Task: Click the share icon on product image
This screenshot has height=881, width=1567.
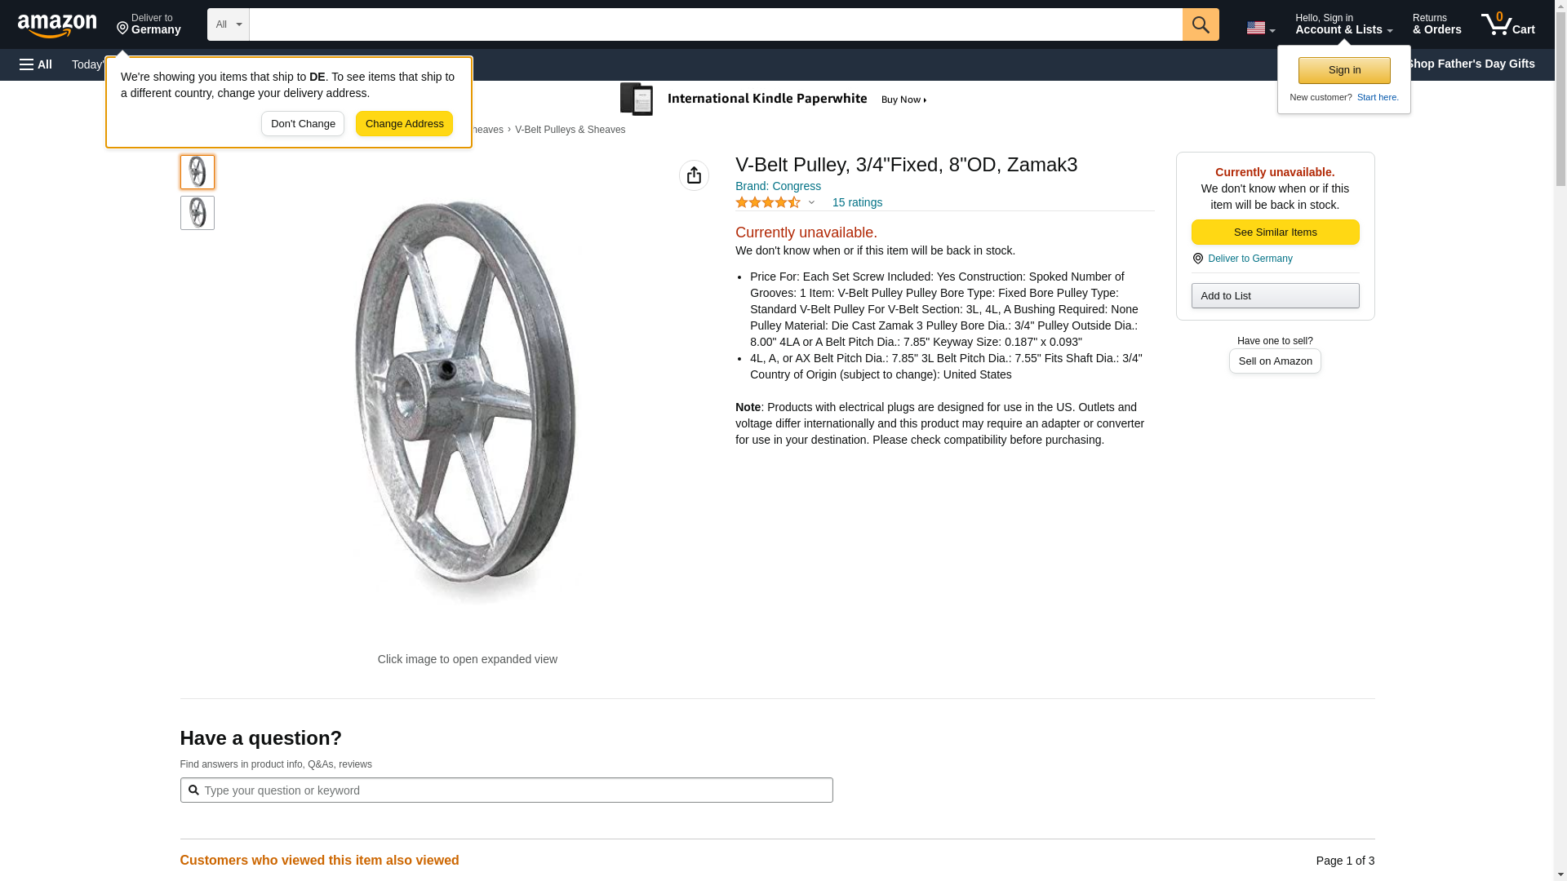Action: point(694,175)
